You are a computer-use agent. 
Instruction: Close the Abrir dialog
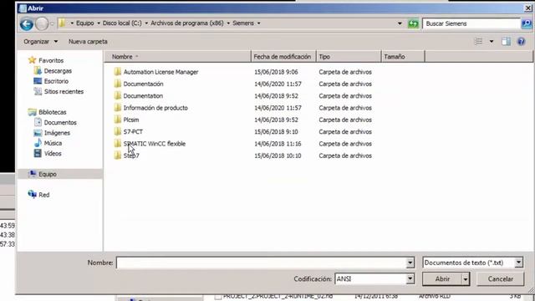click(527, 8)
